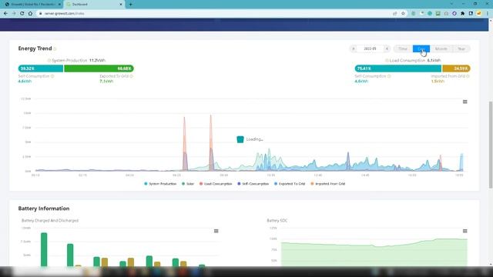Bookmark this page with star icon
The height and width of the screenshot is (277, 493).
403,14
